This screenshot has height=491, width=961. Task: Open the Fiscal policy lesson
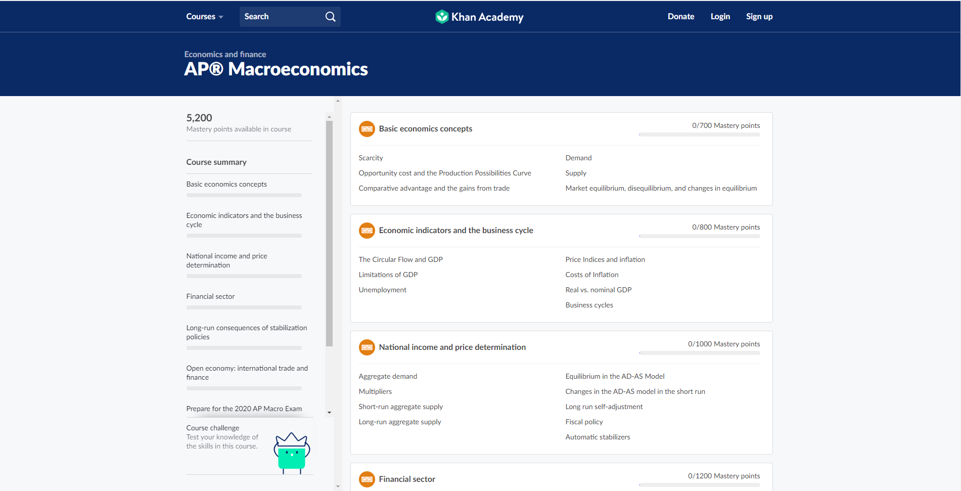pyautogui.click(x=584, y=422)
